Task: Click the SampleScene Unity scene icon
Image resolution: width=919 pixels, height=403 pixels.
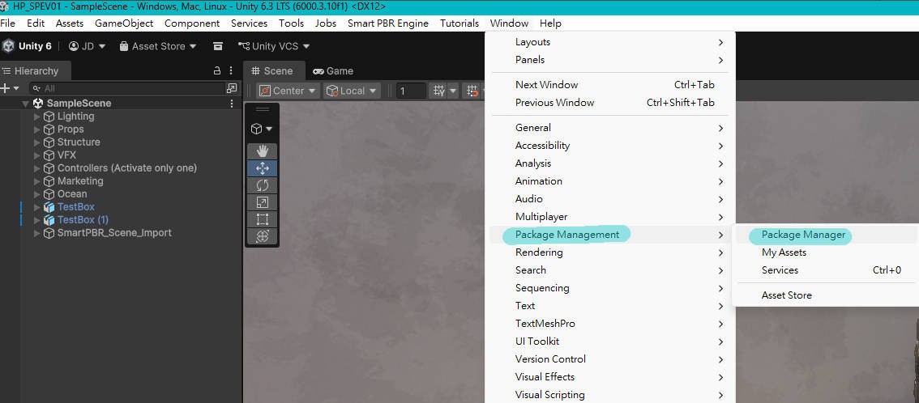Action: [x=38, y=104]
